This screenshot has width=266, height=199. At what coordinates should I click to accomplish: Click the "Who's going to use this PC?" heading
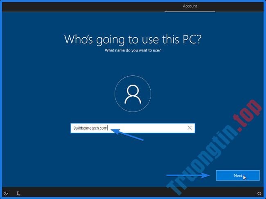[x=133, y=40]
